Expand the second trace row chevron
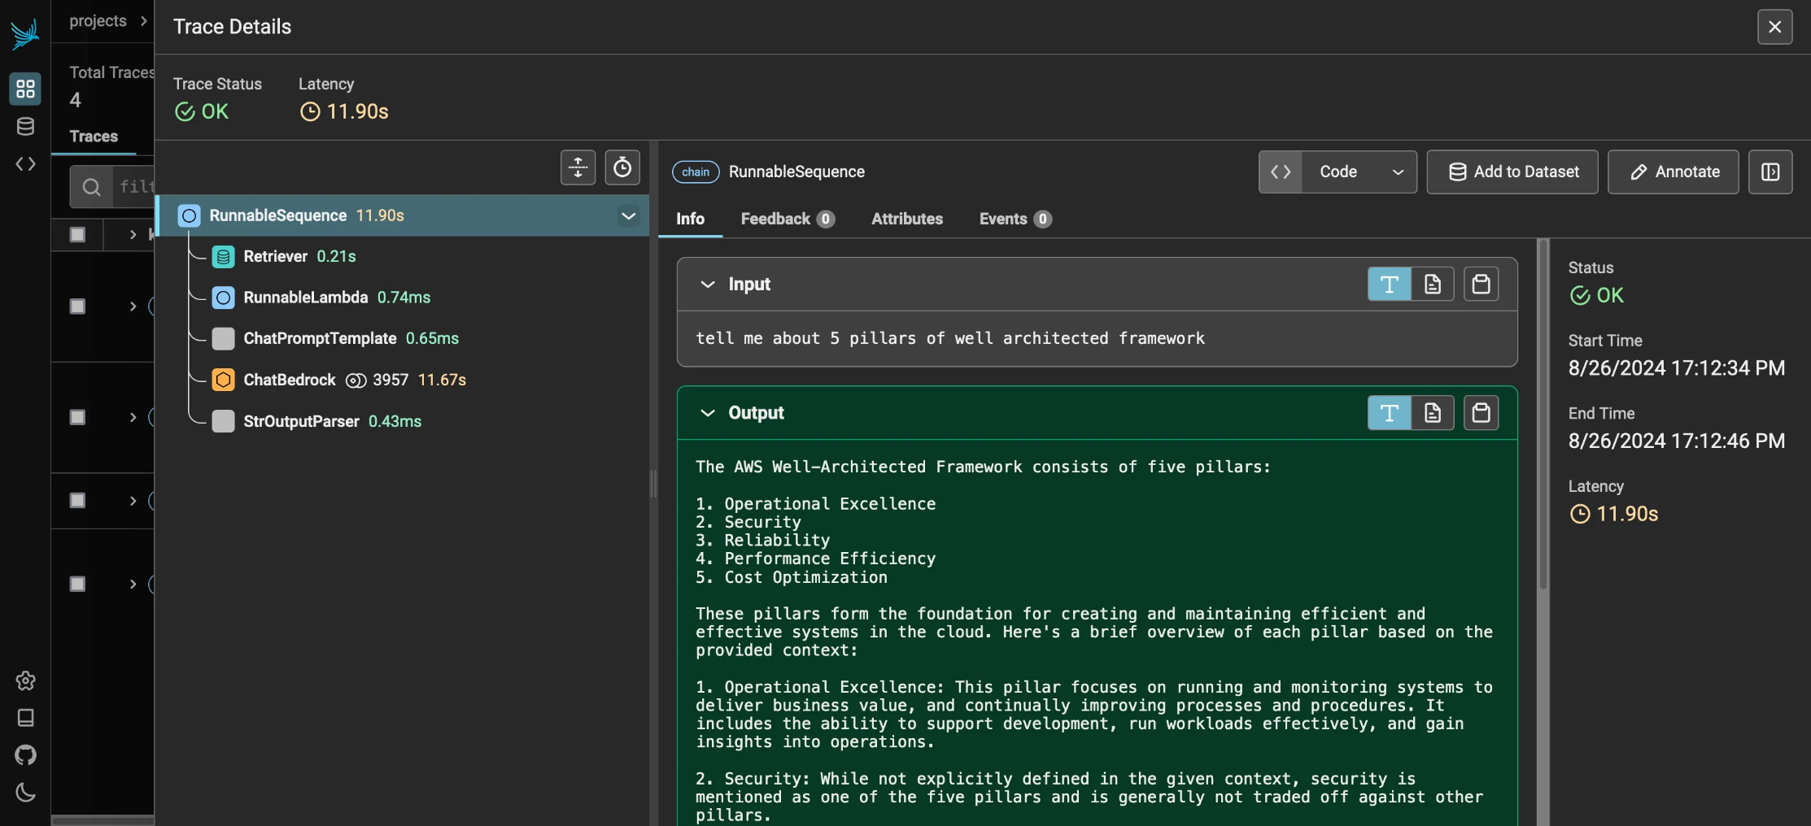The width and height of the screenshot is (1811, 826). (x=133, y=306)
